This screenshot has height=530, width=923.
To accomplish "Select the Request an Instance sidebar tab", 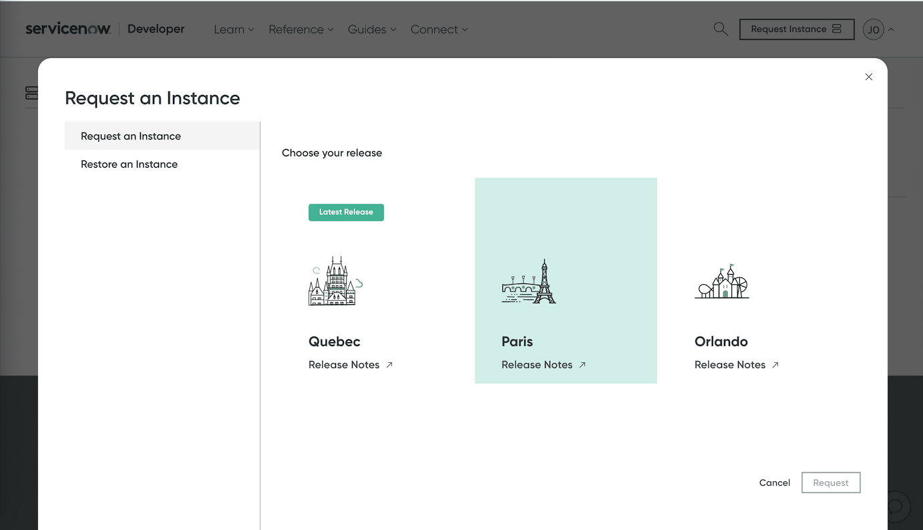I will coord(131,136).
